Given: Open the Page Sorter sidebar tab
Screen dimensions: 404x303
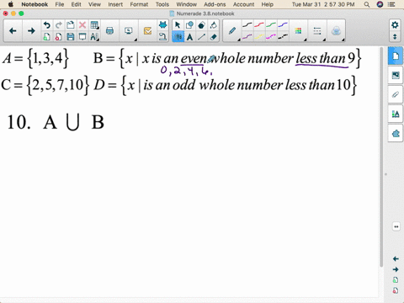Looking at the screenshot, I should 396,56.
